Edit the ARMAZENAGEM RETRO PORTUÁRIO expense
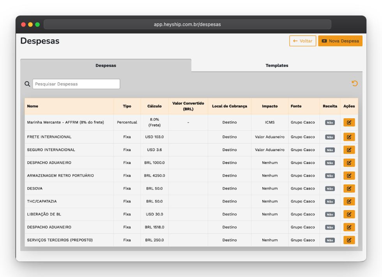Viewport: 382px width, 277px height. (x=349, y=175)
